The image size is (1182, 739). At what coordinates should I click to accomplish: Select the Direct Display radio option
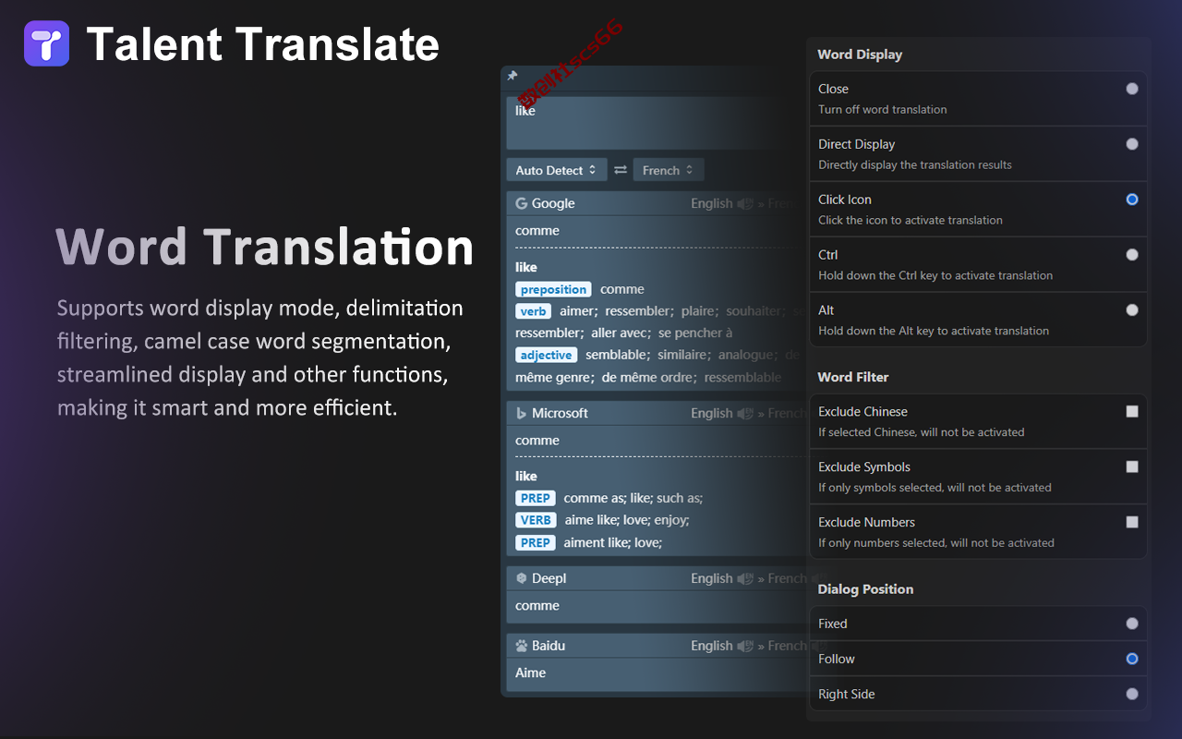[1132, 144]
